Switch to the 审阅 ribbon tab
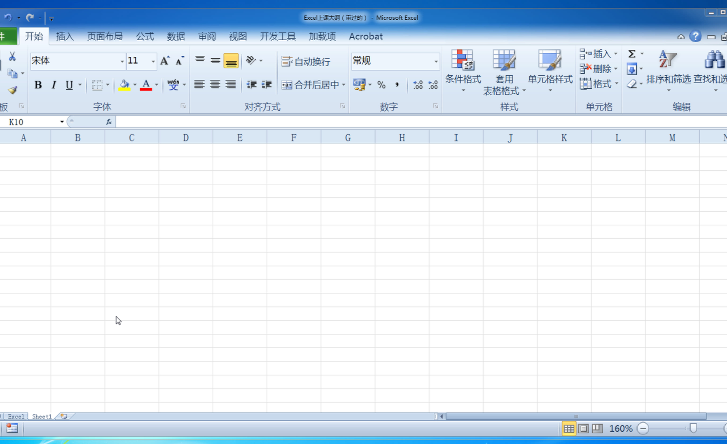This screenshot has height=444, width=727. tap(207, 36)
